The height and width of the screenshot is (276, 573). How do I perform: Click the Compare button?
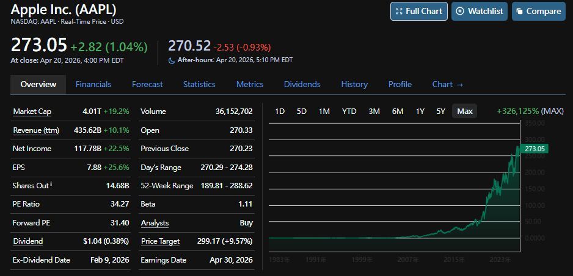(x=538, y=11)
